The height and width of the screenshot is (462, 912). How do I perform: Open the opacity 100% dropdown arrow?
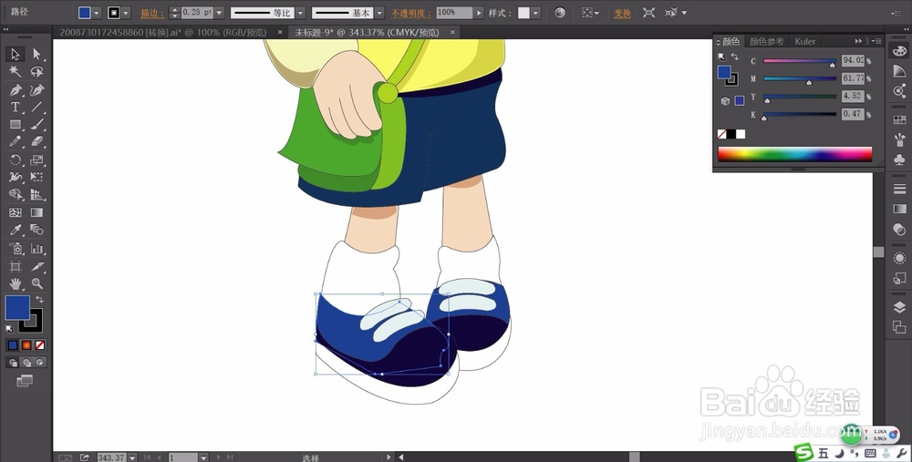point(479,12)
